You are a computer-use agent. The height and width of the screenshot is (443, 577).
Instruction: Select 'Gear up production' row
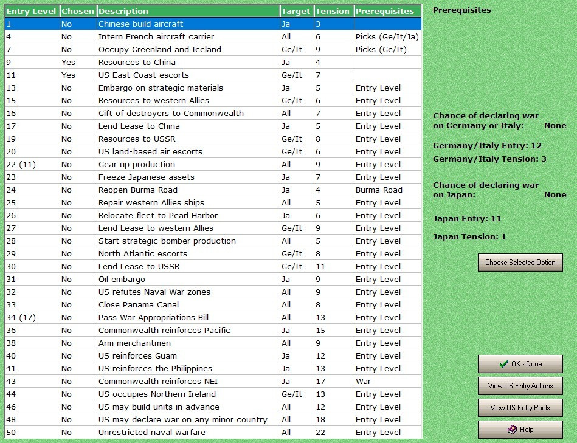tap(213, 164)
